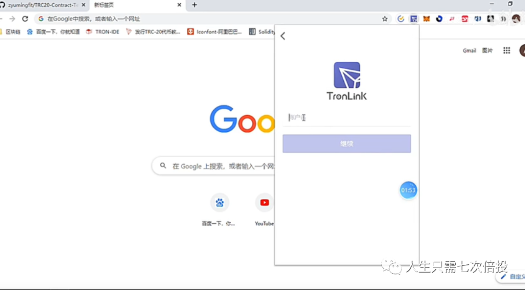Open the 图片 images link
525x290 pixels.
coord(488,50)
